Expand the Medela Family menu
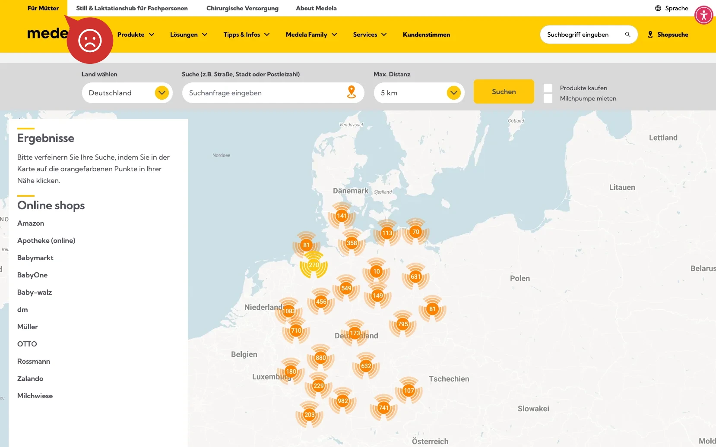Image resolution: width=716 pixels, height=447 pixels. [x=311, y=35]
